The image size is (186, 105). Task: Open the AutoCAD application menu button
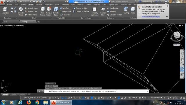pyautogui.click(x=2, y=2)
